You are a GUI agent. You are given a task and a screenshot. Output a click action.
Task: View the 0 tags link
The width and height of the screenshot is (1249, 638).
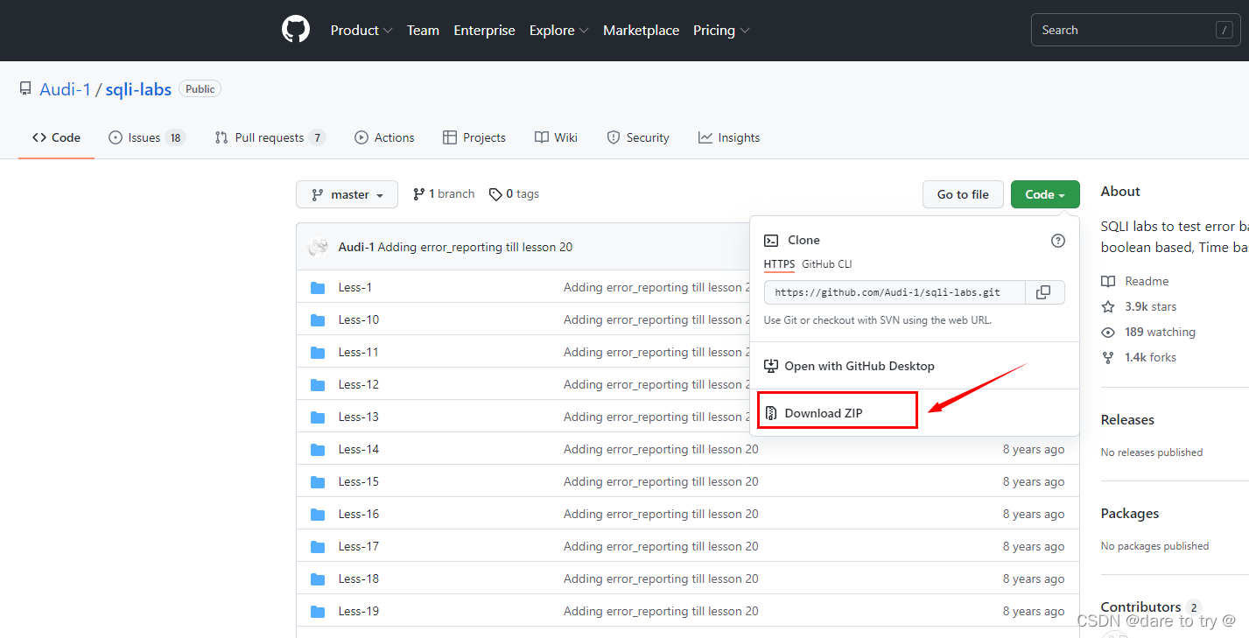514,194
